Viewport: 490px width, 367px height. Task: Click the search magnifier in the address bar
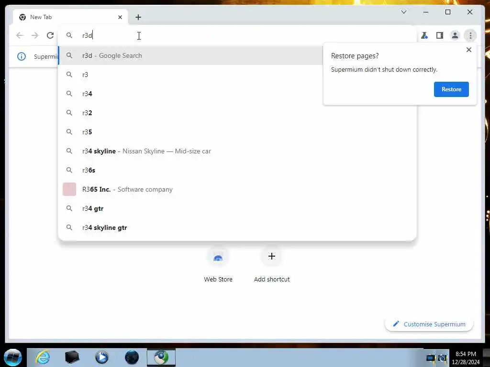[x=69, y=35]
